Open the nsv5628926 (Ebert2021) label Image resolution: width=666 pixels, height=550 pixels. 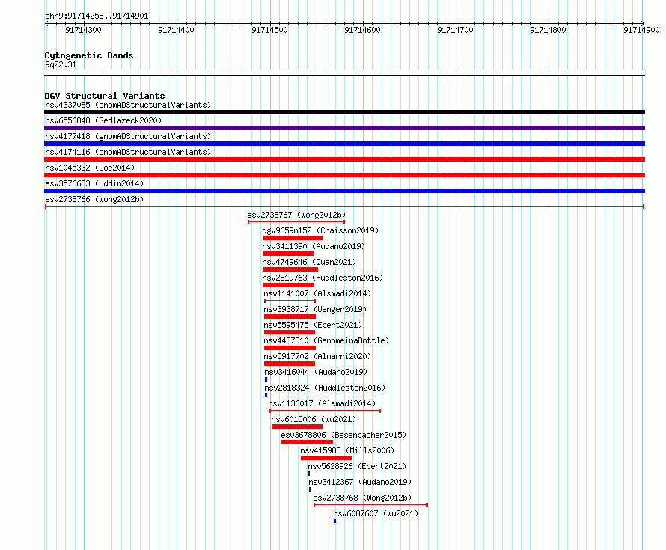[x=357, y=466]
